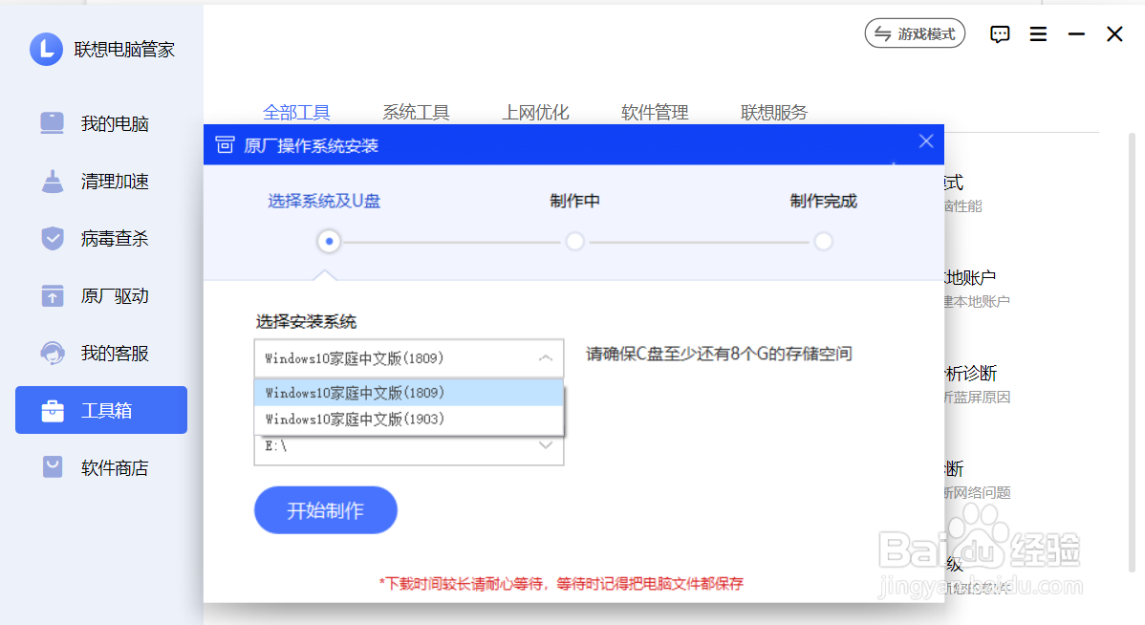Click the 选择系统及U盘 step circle

pyautogui.click(x=329, y=241)
